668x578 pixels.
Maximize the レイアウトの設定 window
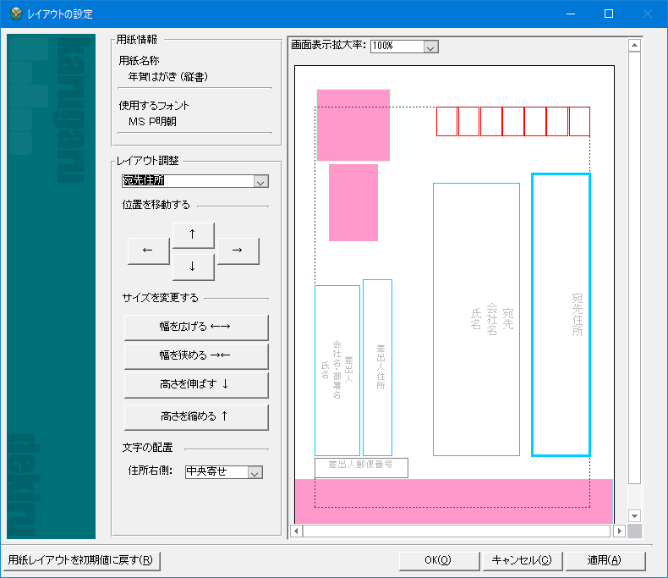click(609, 14)
